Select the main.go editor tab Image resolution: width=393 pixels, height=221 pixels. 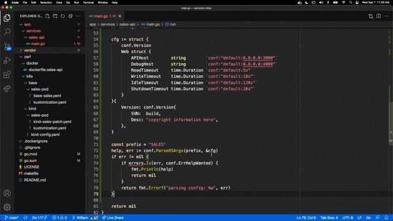(105, 16)
